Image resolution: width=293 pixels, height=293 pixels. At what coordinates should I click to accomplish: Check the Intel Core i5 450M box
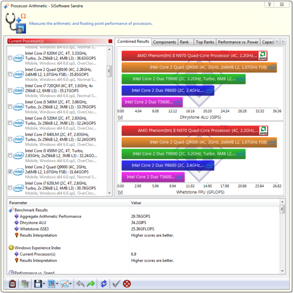pyautogui.click(x=10, y=155)
